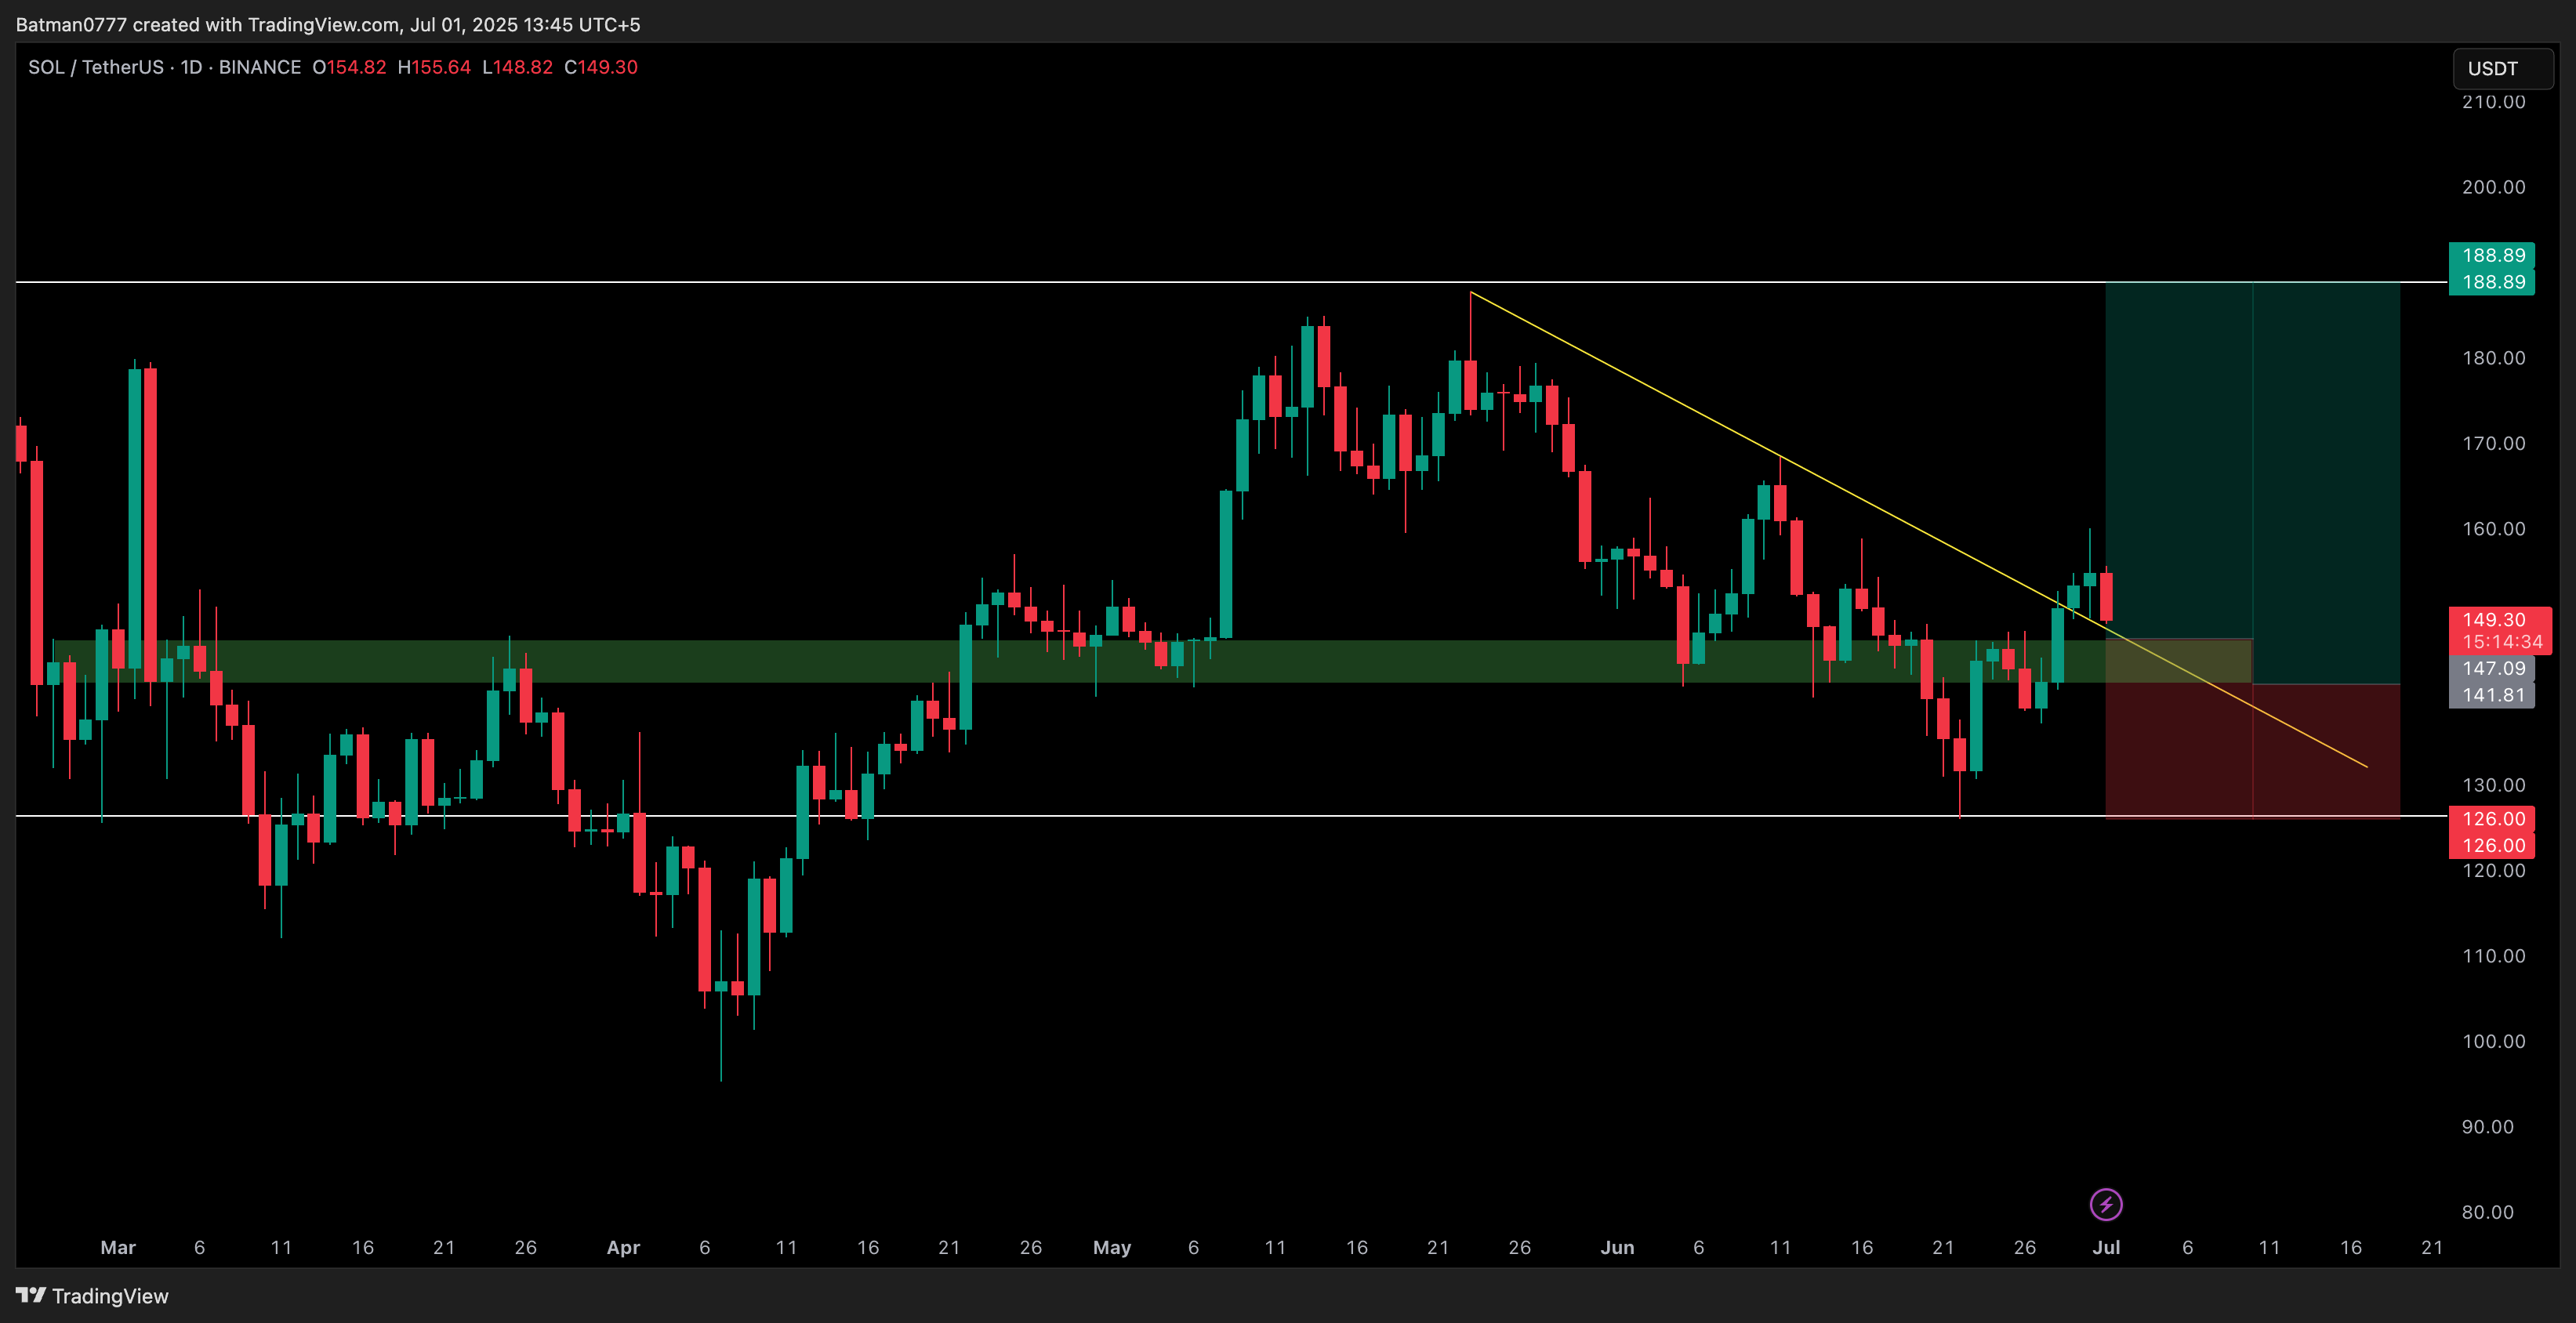Viewport: 2576px width, 1323px height.
Task: Click the BINANCE exchange label
Action: [260, 67]
